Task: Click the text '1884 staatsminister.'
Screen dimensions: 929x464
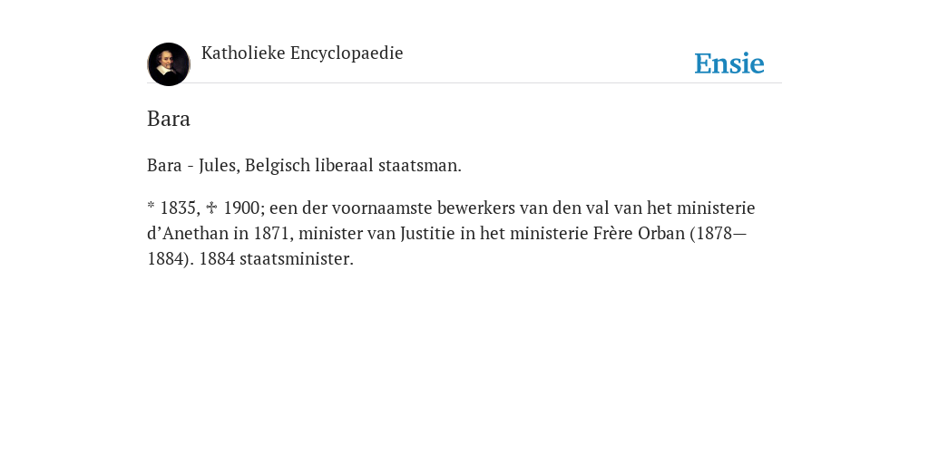Action: click(276, 258)
